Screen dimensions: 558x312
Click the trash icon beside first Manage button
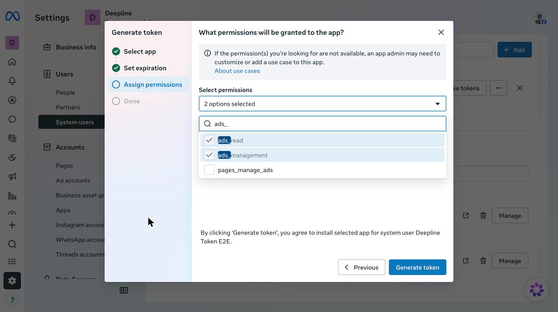point(483,215)
